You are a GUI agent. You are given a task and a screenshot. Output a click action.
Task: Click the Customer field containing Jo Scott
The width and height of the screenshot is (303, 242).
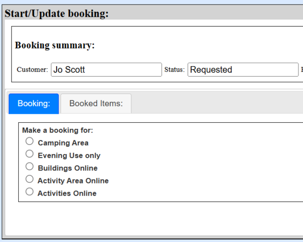[x=106, y=70]
